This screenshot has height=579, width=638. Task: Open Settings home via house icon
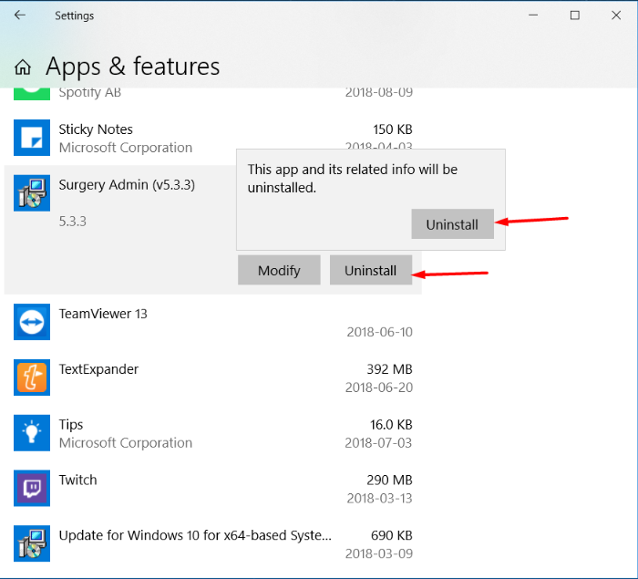tap(23, 67)
